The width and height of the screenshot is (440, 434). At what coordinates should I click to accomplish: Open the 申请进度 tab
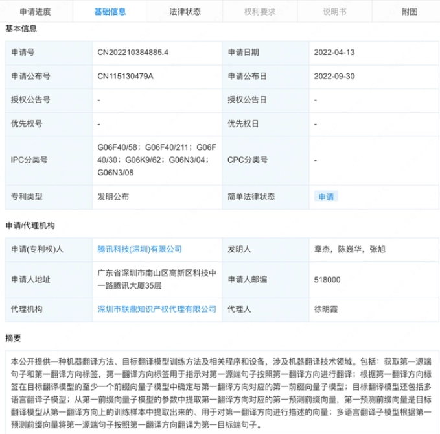36,12
